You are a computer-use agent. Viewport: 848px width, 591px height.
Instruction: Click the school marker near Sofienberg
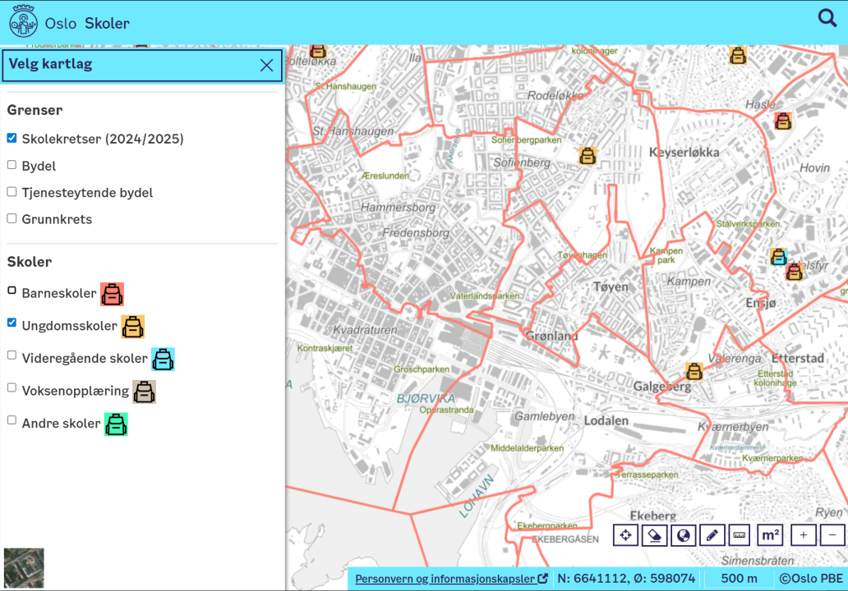587,156
